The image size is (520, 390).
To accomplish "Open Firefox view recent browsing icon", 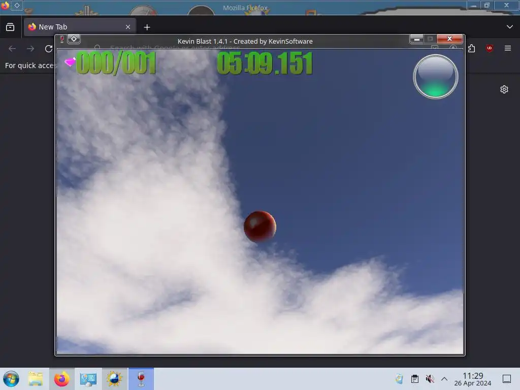I will pyautogui.click(x=10, y=27).
